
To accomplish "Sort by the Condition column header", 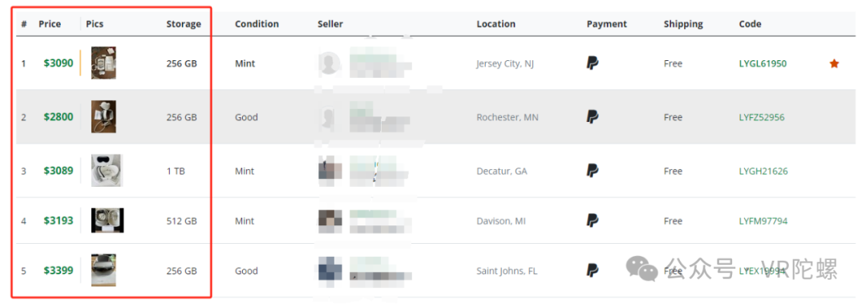I will tap(257, 24).
